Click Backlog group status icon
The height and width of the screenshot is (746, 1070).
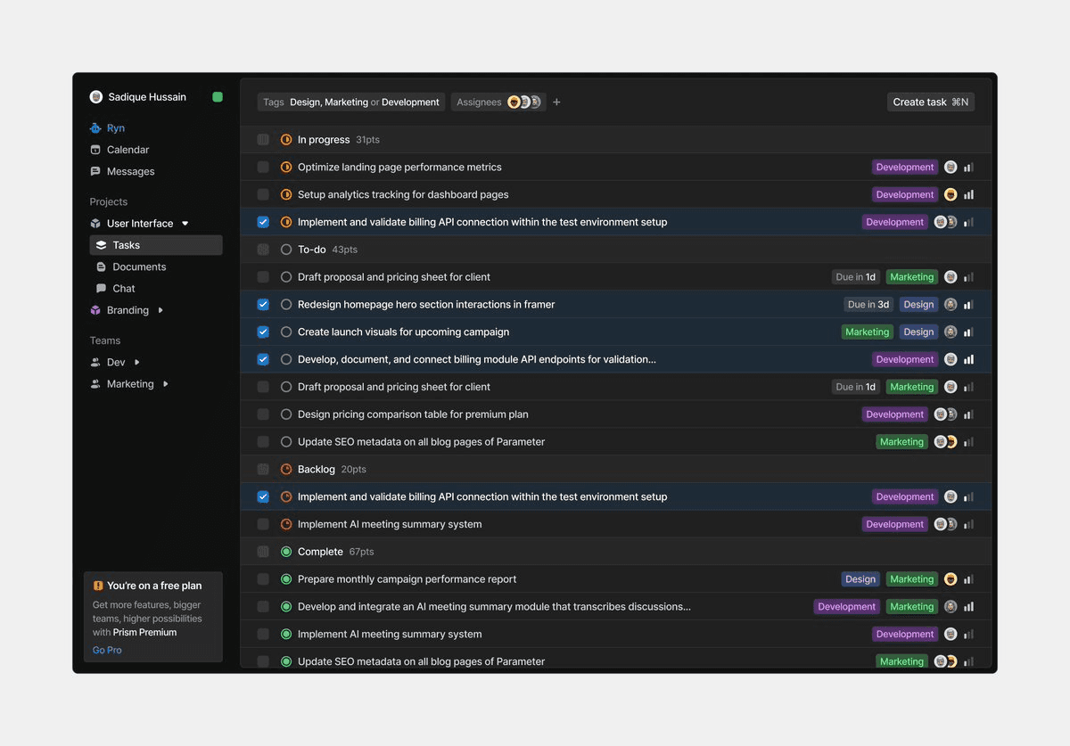286,470
